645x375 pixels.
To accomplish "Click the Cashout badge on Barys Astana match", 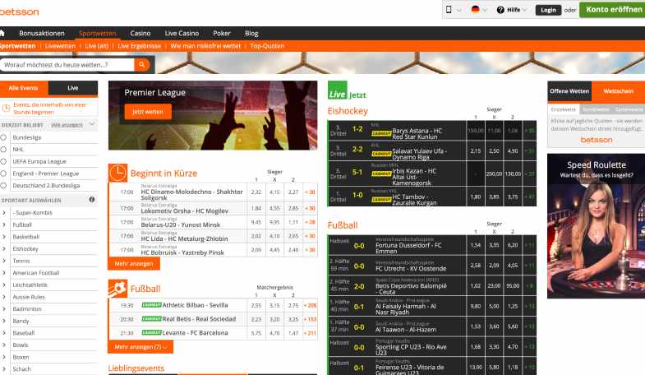I will pyautogui.click(x=381, y=133).
